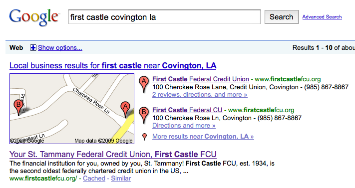Expand Show options link

coord(60,48)
